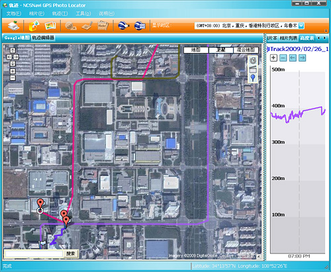Move altitude chart left with arrow button

(x=293, y=58)
